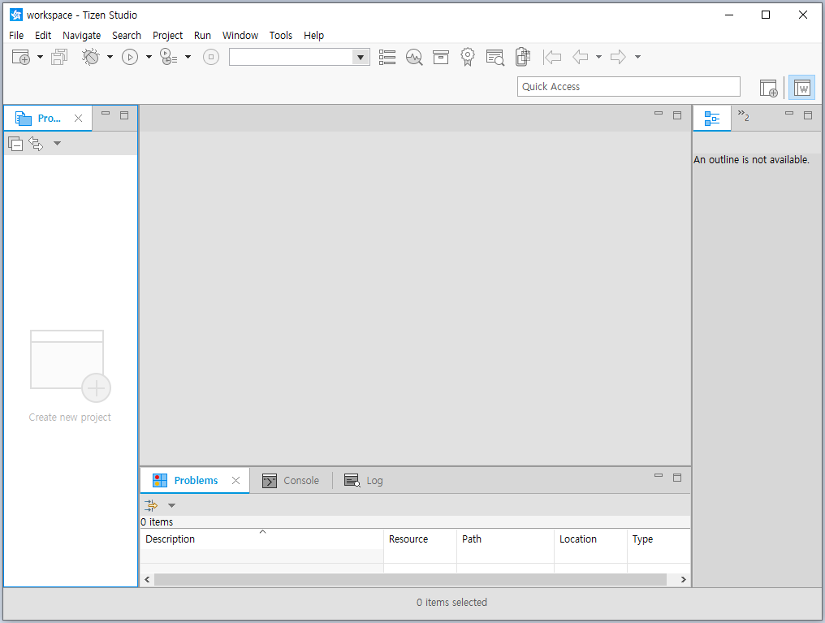Close the Project Explorer tab
This screenshot has width=825, height=623.
(79, 119)
